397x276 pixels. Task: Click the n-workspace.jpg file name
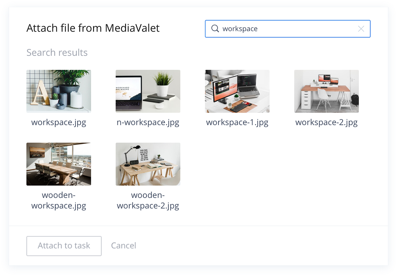148,122
